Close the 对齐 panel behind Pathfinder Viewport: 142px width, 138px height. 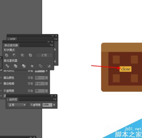56,36
